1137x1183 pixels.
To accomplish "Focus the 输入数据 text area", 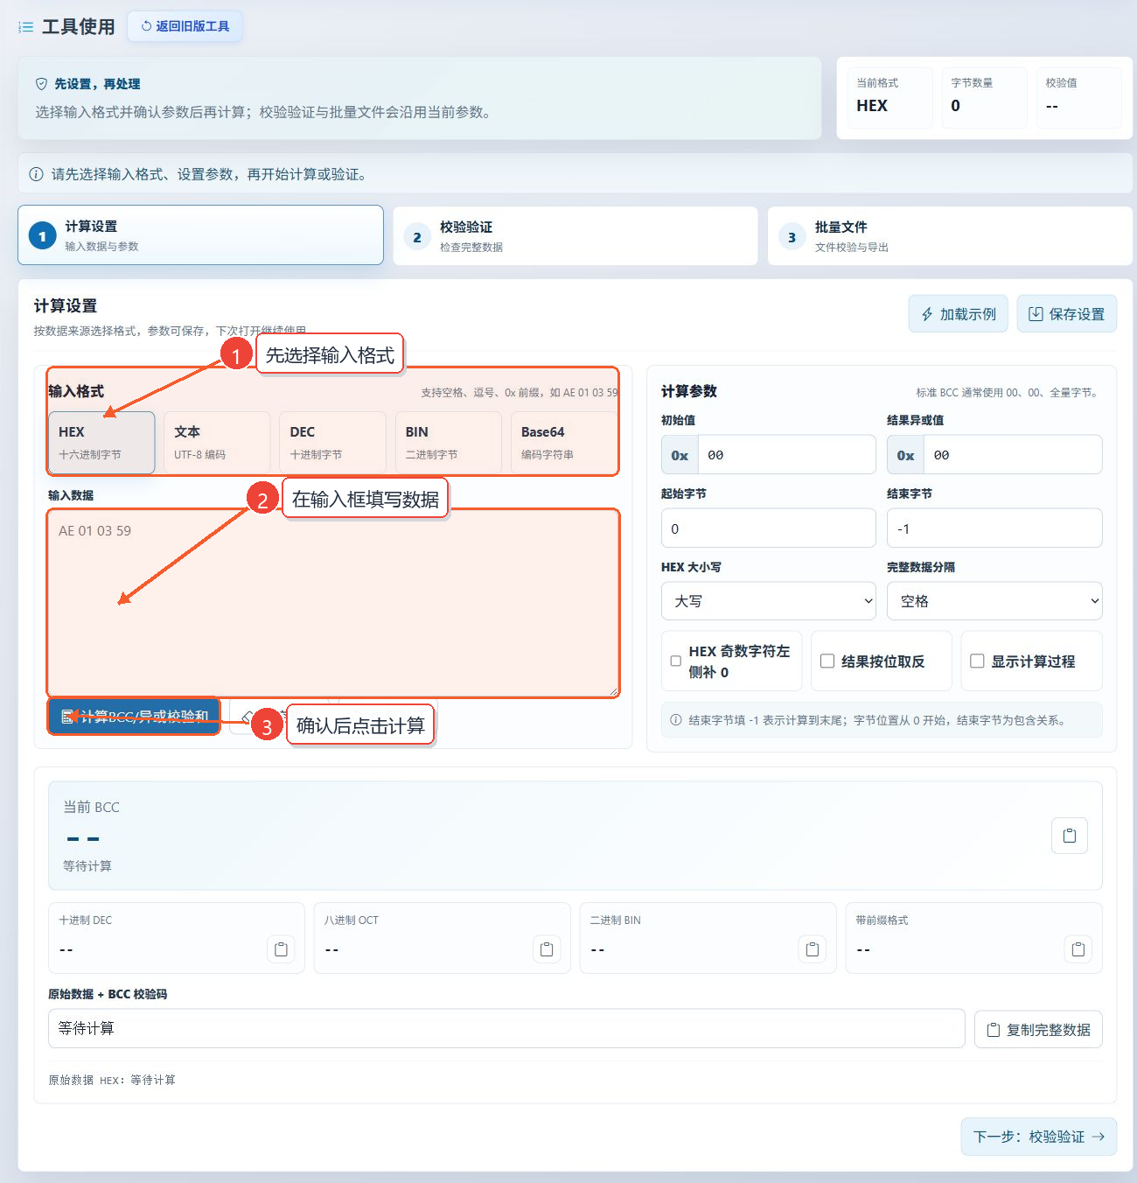I will point(333,604).
